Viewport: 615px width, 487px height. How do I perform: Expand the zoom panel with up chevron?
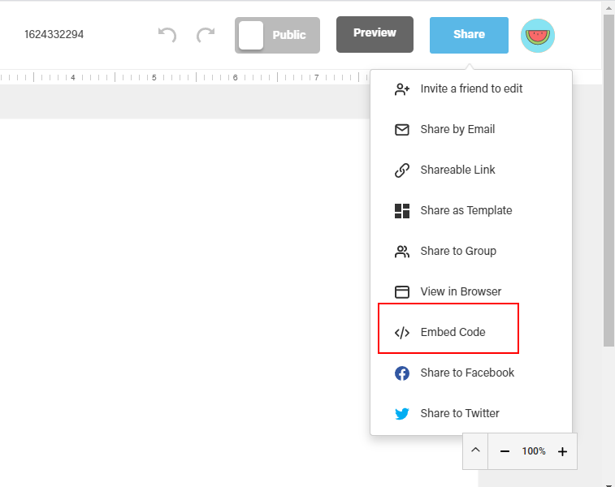click(475, 450)
